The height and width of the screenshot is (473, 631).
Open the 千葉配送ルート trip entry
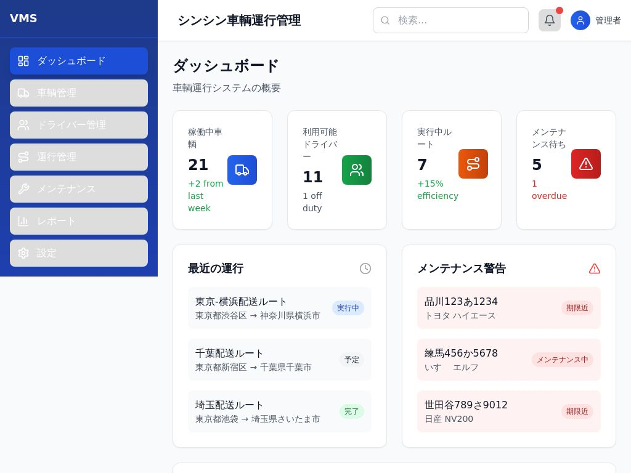[259, 360]
